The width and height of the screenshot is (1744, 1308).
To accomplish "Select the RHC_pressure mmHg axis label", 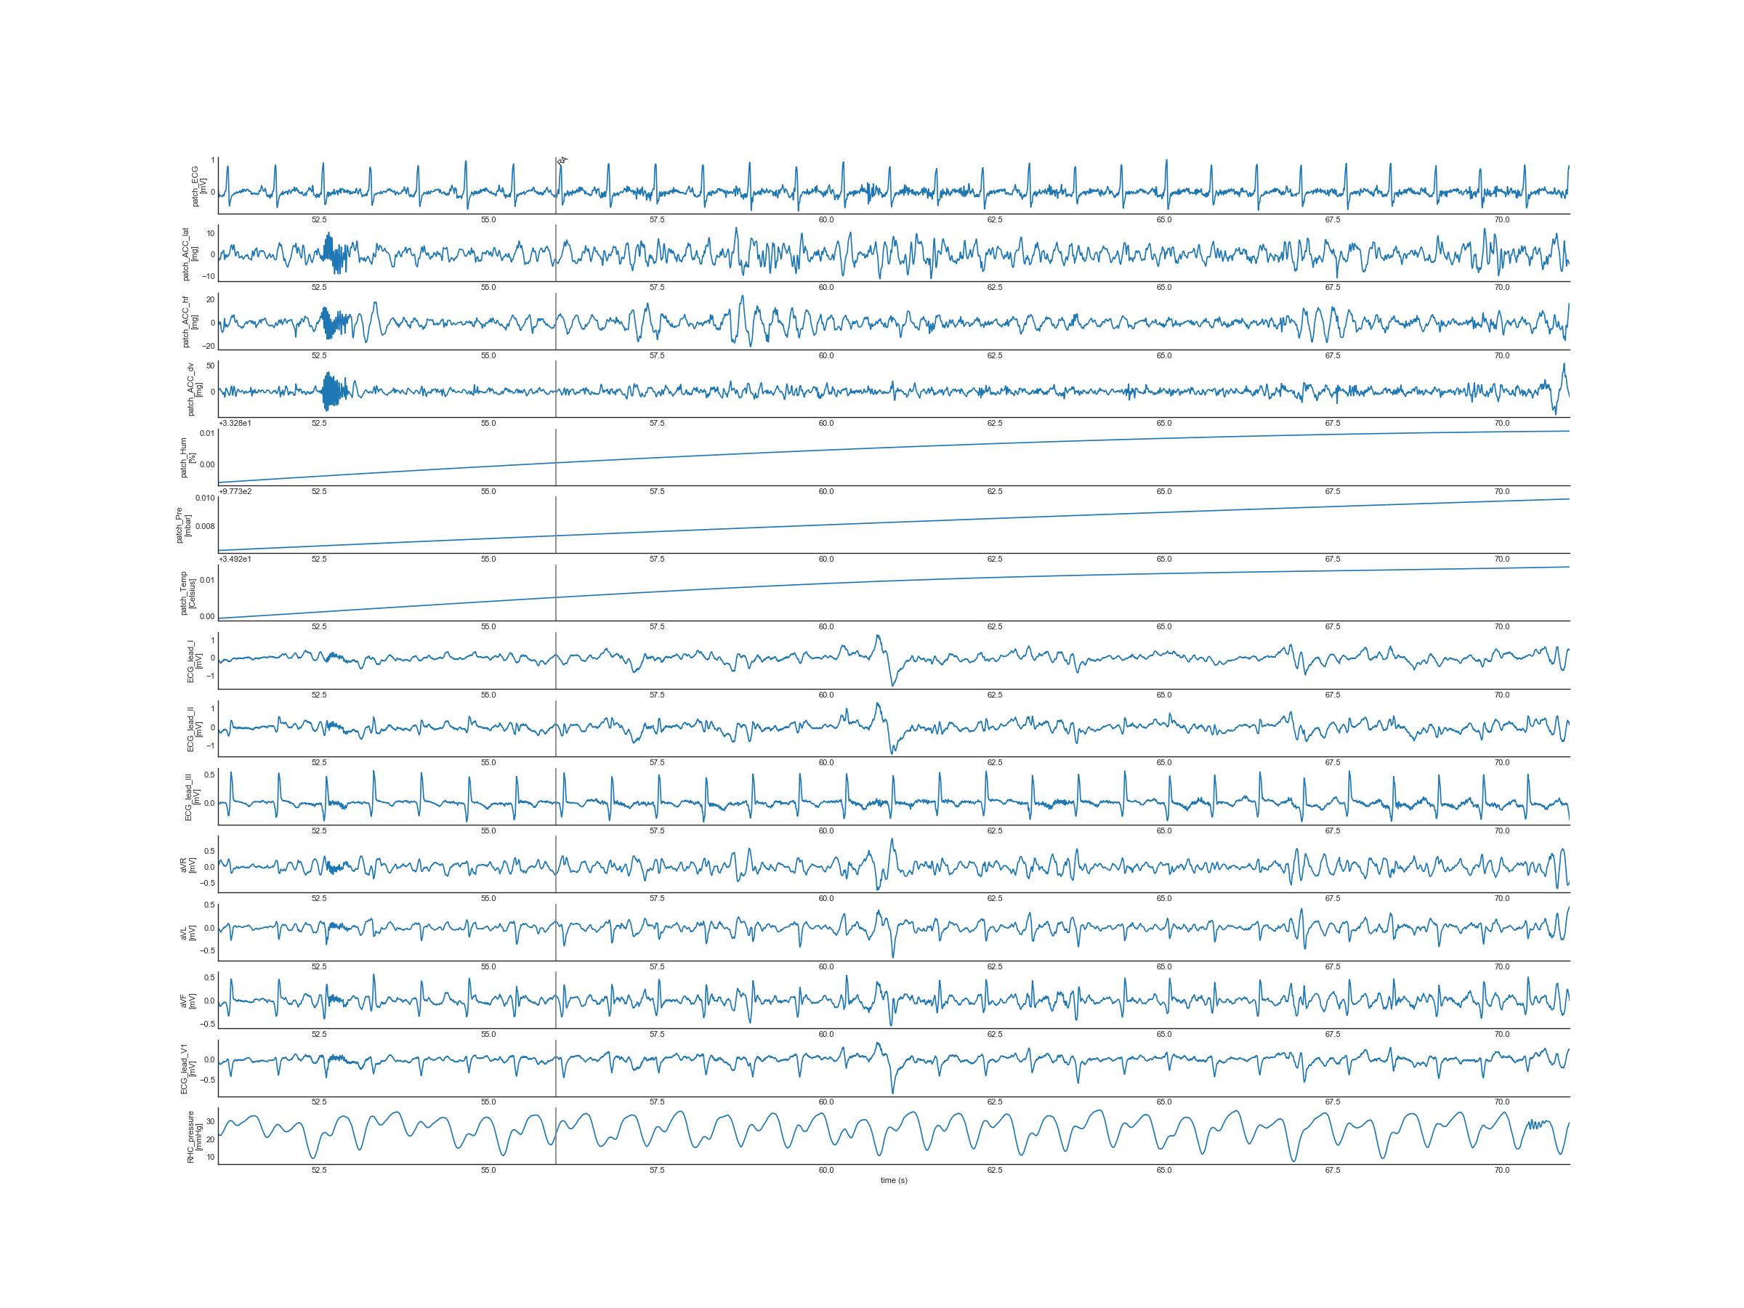I will tap(194, 1137).
